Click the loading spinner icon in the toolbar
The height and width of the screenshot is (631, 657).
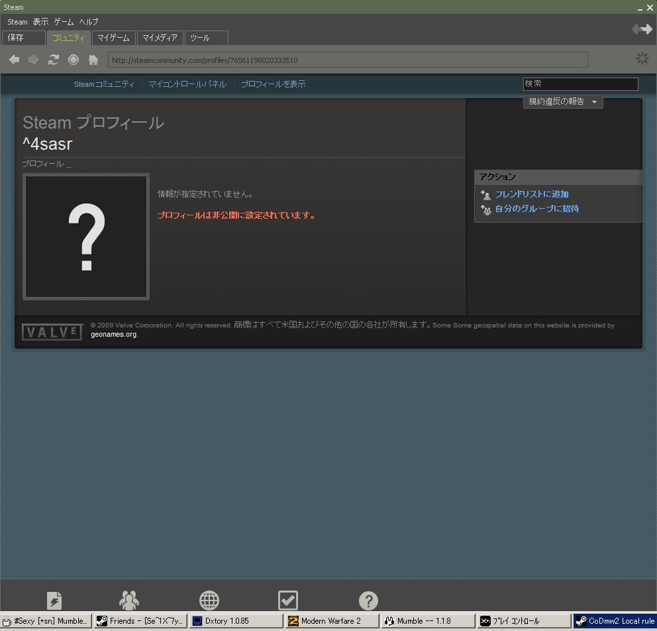(642, 58)
